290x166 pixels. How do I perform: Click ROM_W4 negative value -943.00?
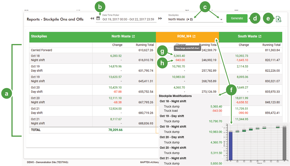[x=180, y=60]
